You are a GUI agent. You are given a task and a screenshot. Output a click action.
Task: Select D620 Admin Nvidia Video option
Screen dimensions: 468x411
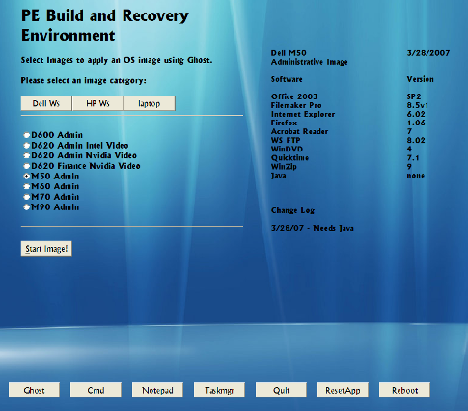pyautogui.click(x=27, y=155)
